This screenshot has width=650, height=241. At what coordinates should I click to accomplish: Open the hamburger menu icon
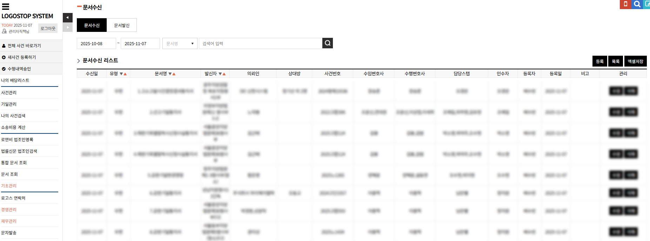point(6,6)
